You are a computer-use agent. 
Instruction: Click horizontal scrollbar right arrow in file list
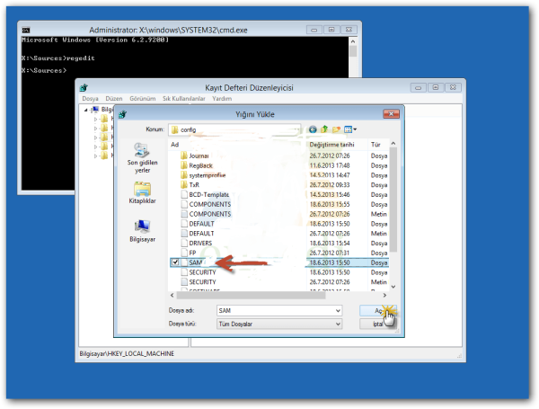tap(384, 295)
